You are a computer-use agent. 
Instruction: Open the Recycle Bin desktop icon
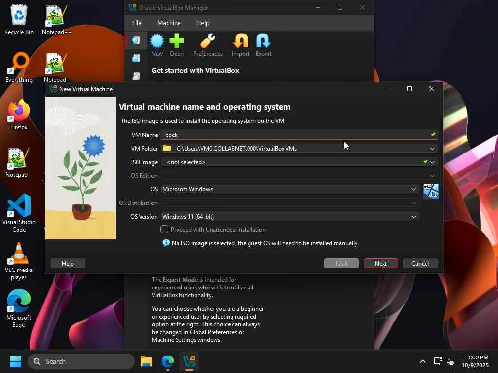[x=19, y=19]
